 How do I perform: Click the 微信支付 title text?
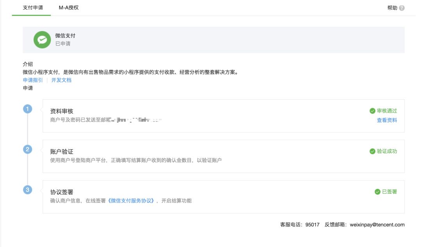click(65, 36)
